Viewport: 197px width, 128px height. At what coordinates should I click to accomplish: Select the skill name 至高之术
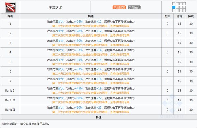tap(55, 8)
